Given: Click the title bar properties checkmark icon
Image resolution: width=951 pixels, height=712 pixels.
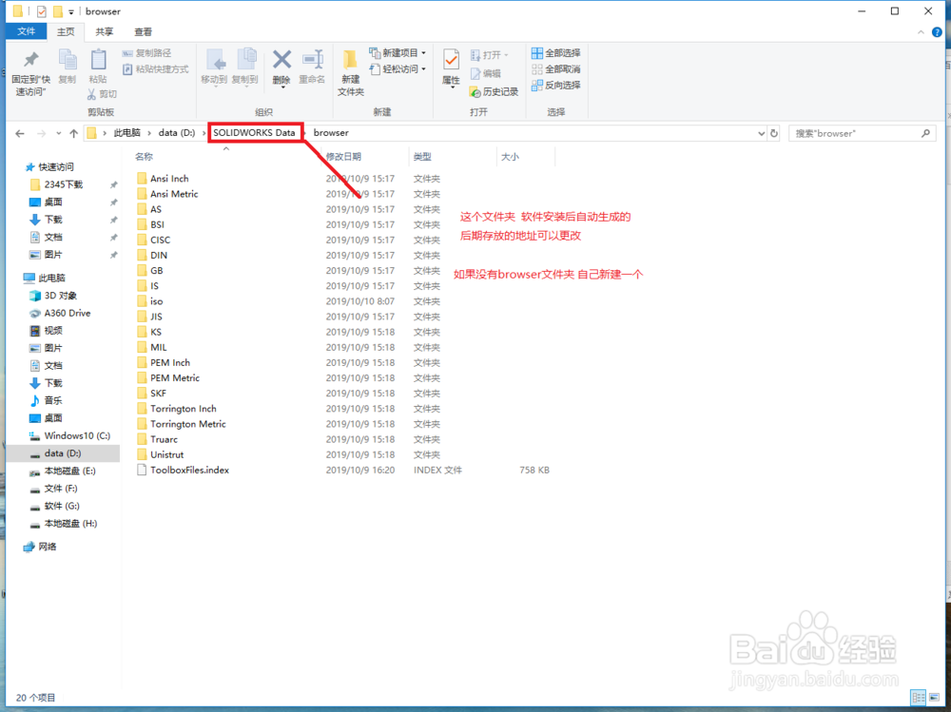Looking at the screenshot, I should (x=41, y=11).
